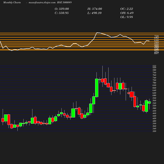Image resolution: width=164 pixels, height=164 pixels.
Task: Select the low value 'L: 490.10'
Action: click(94, 13)
